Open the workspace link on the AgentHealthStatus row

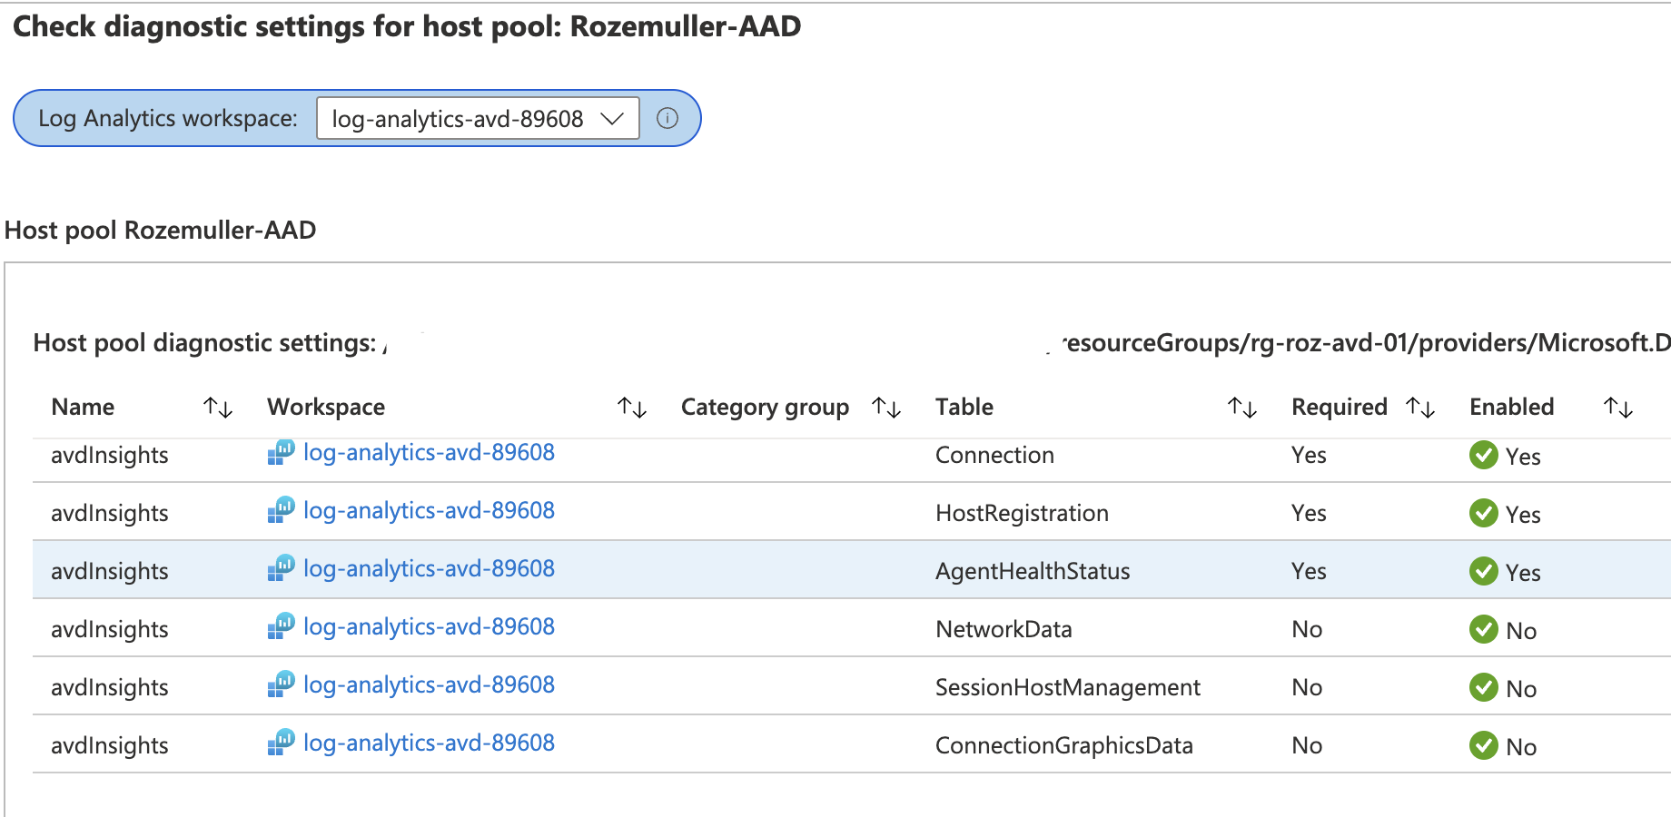tap(430, 568)
